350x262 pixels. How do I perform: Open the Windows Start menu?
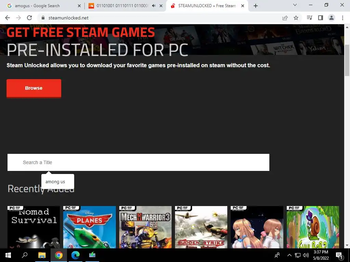[8, 255]
